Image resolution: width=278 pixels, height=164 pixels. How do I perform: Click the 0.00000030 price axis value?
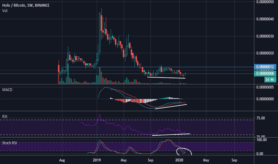point(265,36)
